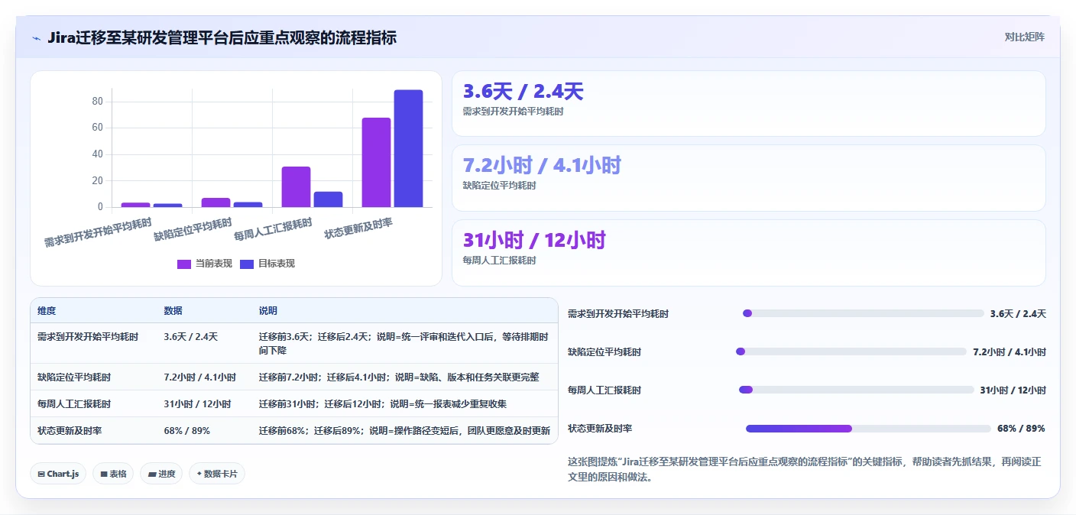Click the summary paragraph starting with 这张图提炼
The width and height of the screenshot is (1076, 515).
[x=805, y=470]
